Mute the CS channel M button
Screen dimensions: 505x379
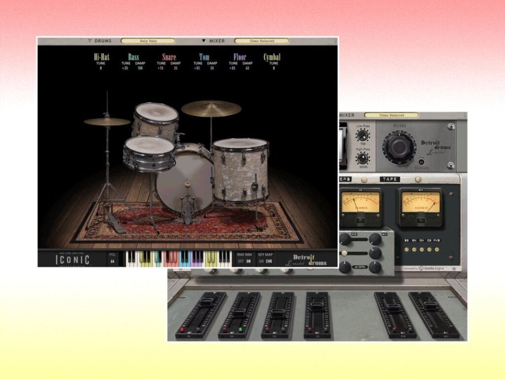pos(430,249)
